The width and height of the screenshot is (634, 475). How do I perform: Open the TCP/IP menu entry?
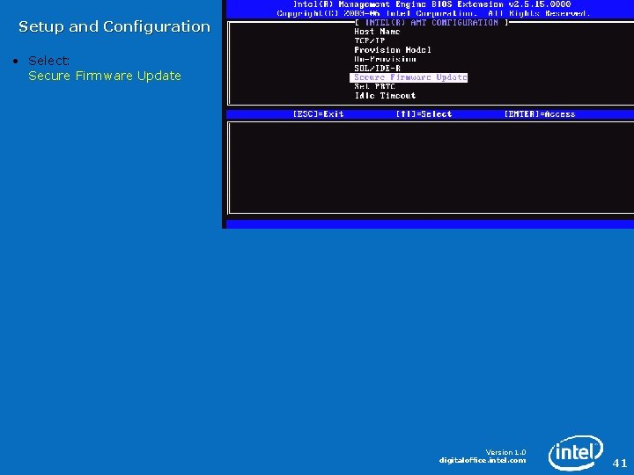[370, 40]
